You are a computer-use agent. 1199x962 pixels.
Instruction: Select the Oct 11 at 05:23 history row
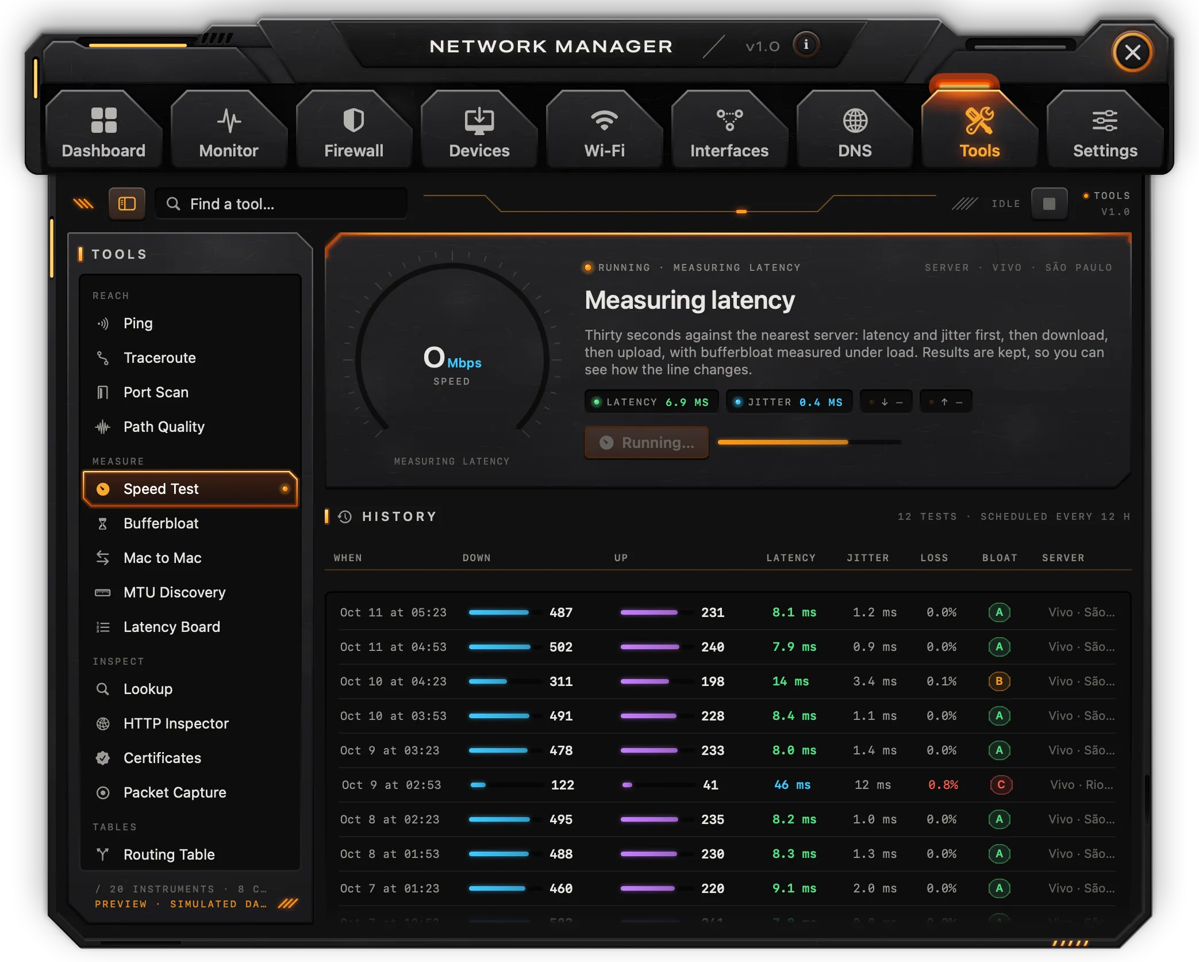(728, 612)
